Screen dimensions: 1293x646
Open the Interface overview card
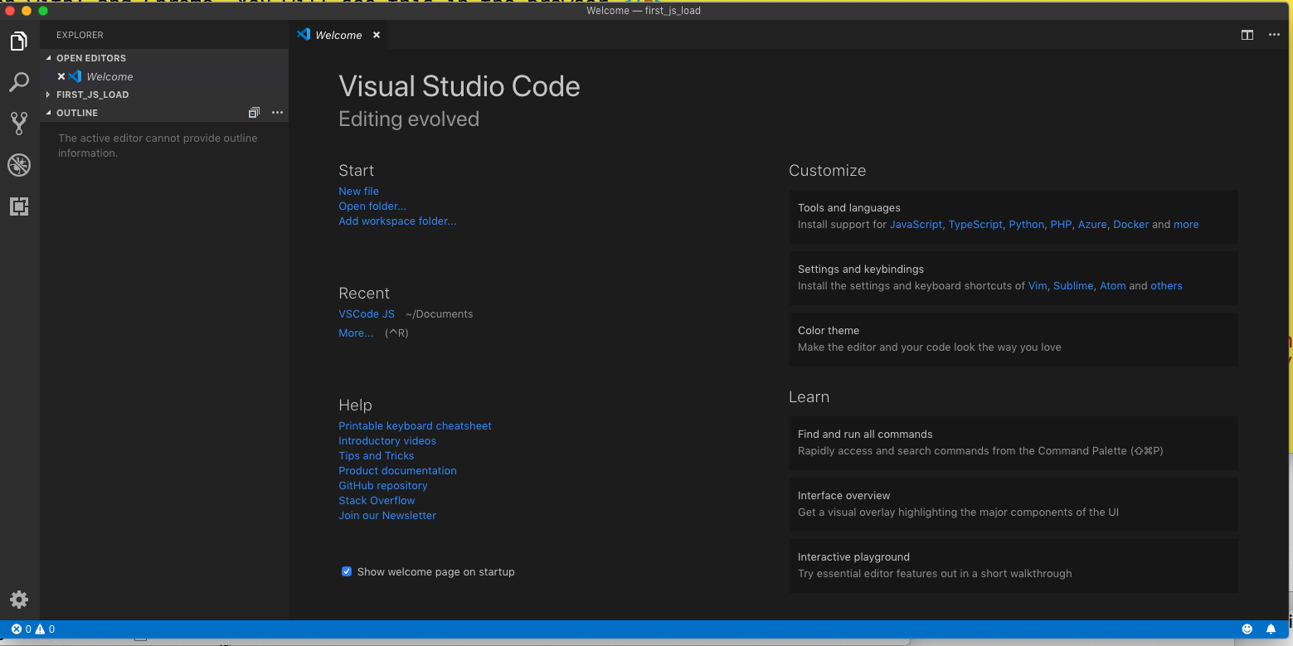(1013, 504)
